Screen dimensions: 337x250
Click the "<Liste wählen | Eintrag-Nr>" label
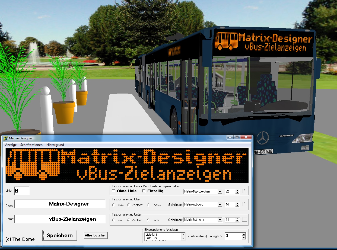(x=205, y=236)
